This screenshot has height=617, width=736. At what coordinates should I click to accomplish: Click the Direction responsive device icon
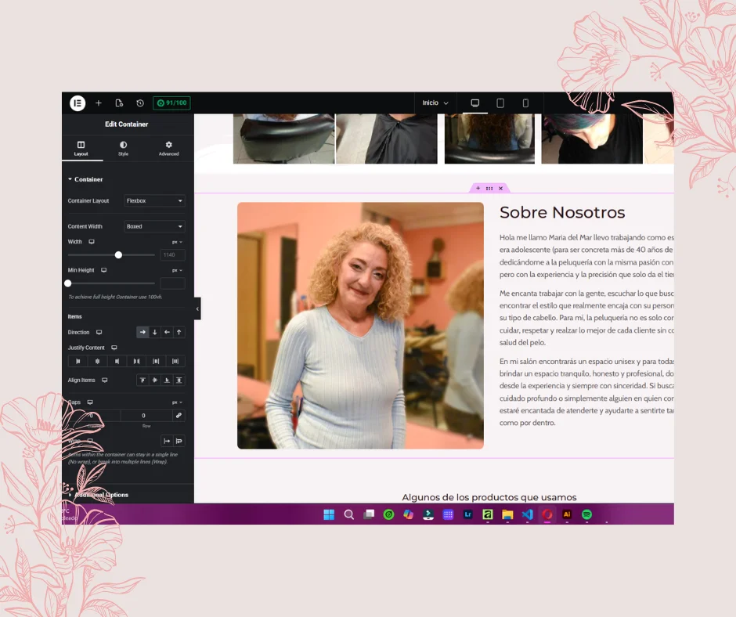(99, 332)
